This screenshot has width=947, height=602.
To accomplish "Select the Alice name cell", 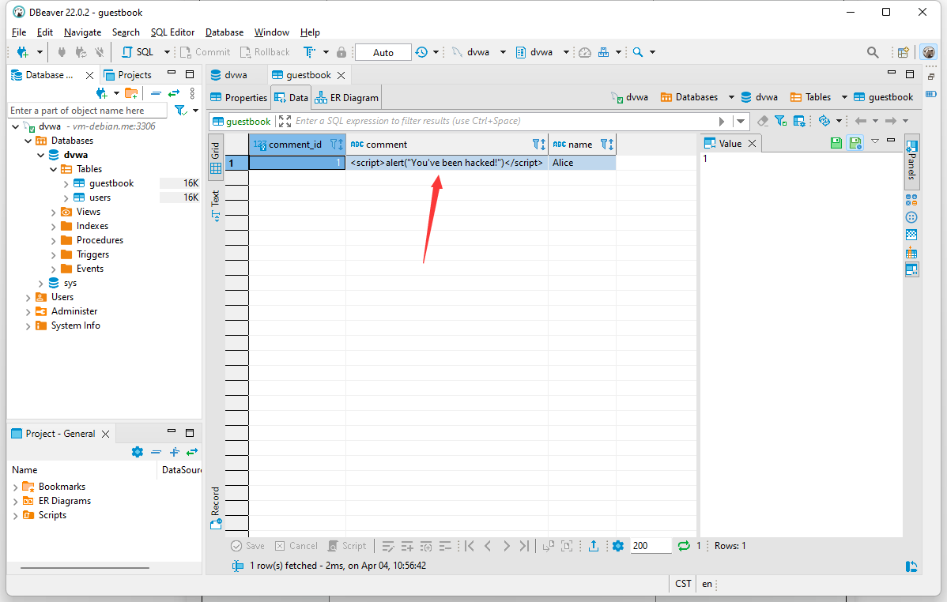I will tap(582, 163).
